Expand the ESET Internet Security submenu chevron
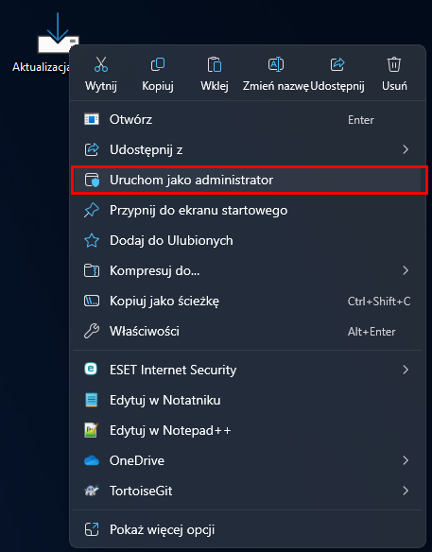This screenshot has width=432, height=552. pos(406,370)
